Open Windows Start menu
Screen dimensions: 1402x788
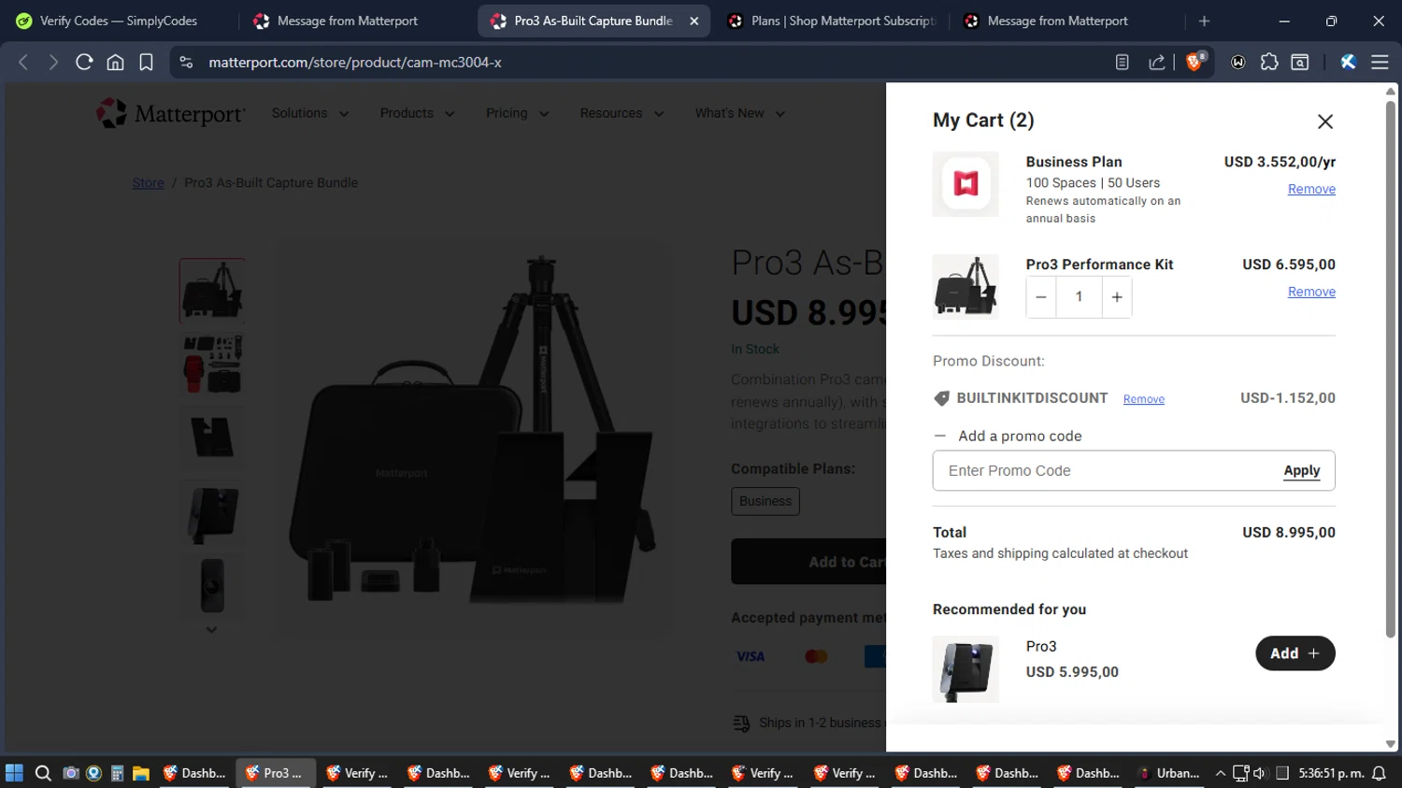click(x=14, y=773)
